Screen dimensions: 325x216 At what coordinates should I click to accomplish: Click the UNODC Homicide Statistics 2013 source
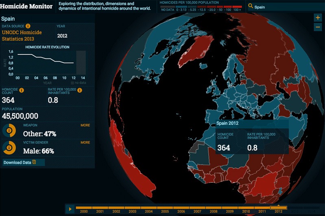click(x=22, y=35)
